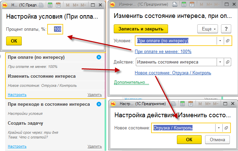
Task: Open Дополнительно... link
Action: click(131, 82)
